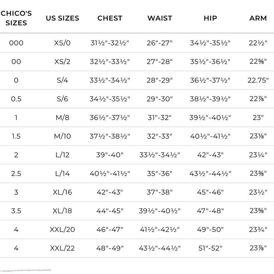Screen dimensions: 274x274
Task: Select the S/4 US size cell
Action: click(x=62, y=80)
